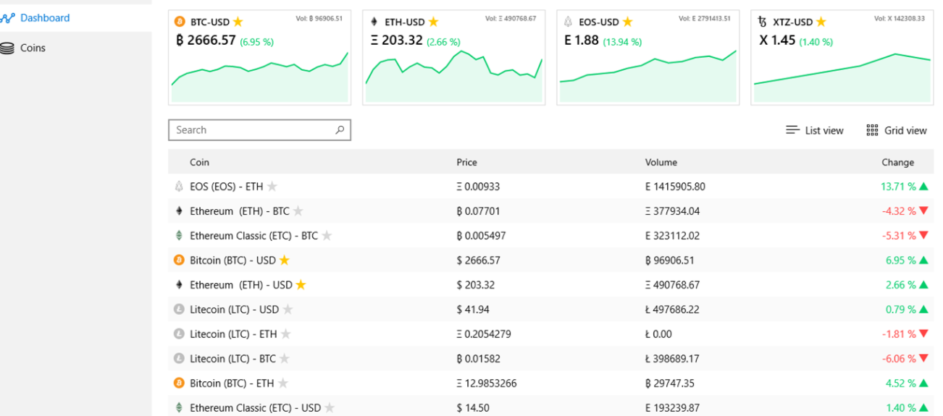
Task: Switch to List view
Action: [x=815, y=130]
